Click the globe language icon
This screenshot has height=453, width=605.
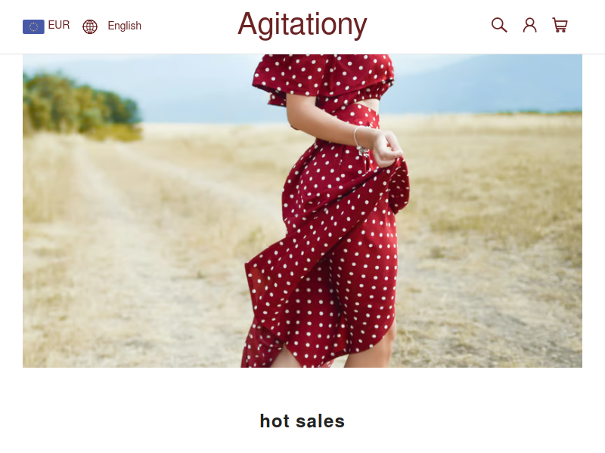click(x=90, y=26)
